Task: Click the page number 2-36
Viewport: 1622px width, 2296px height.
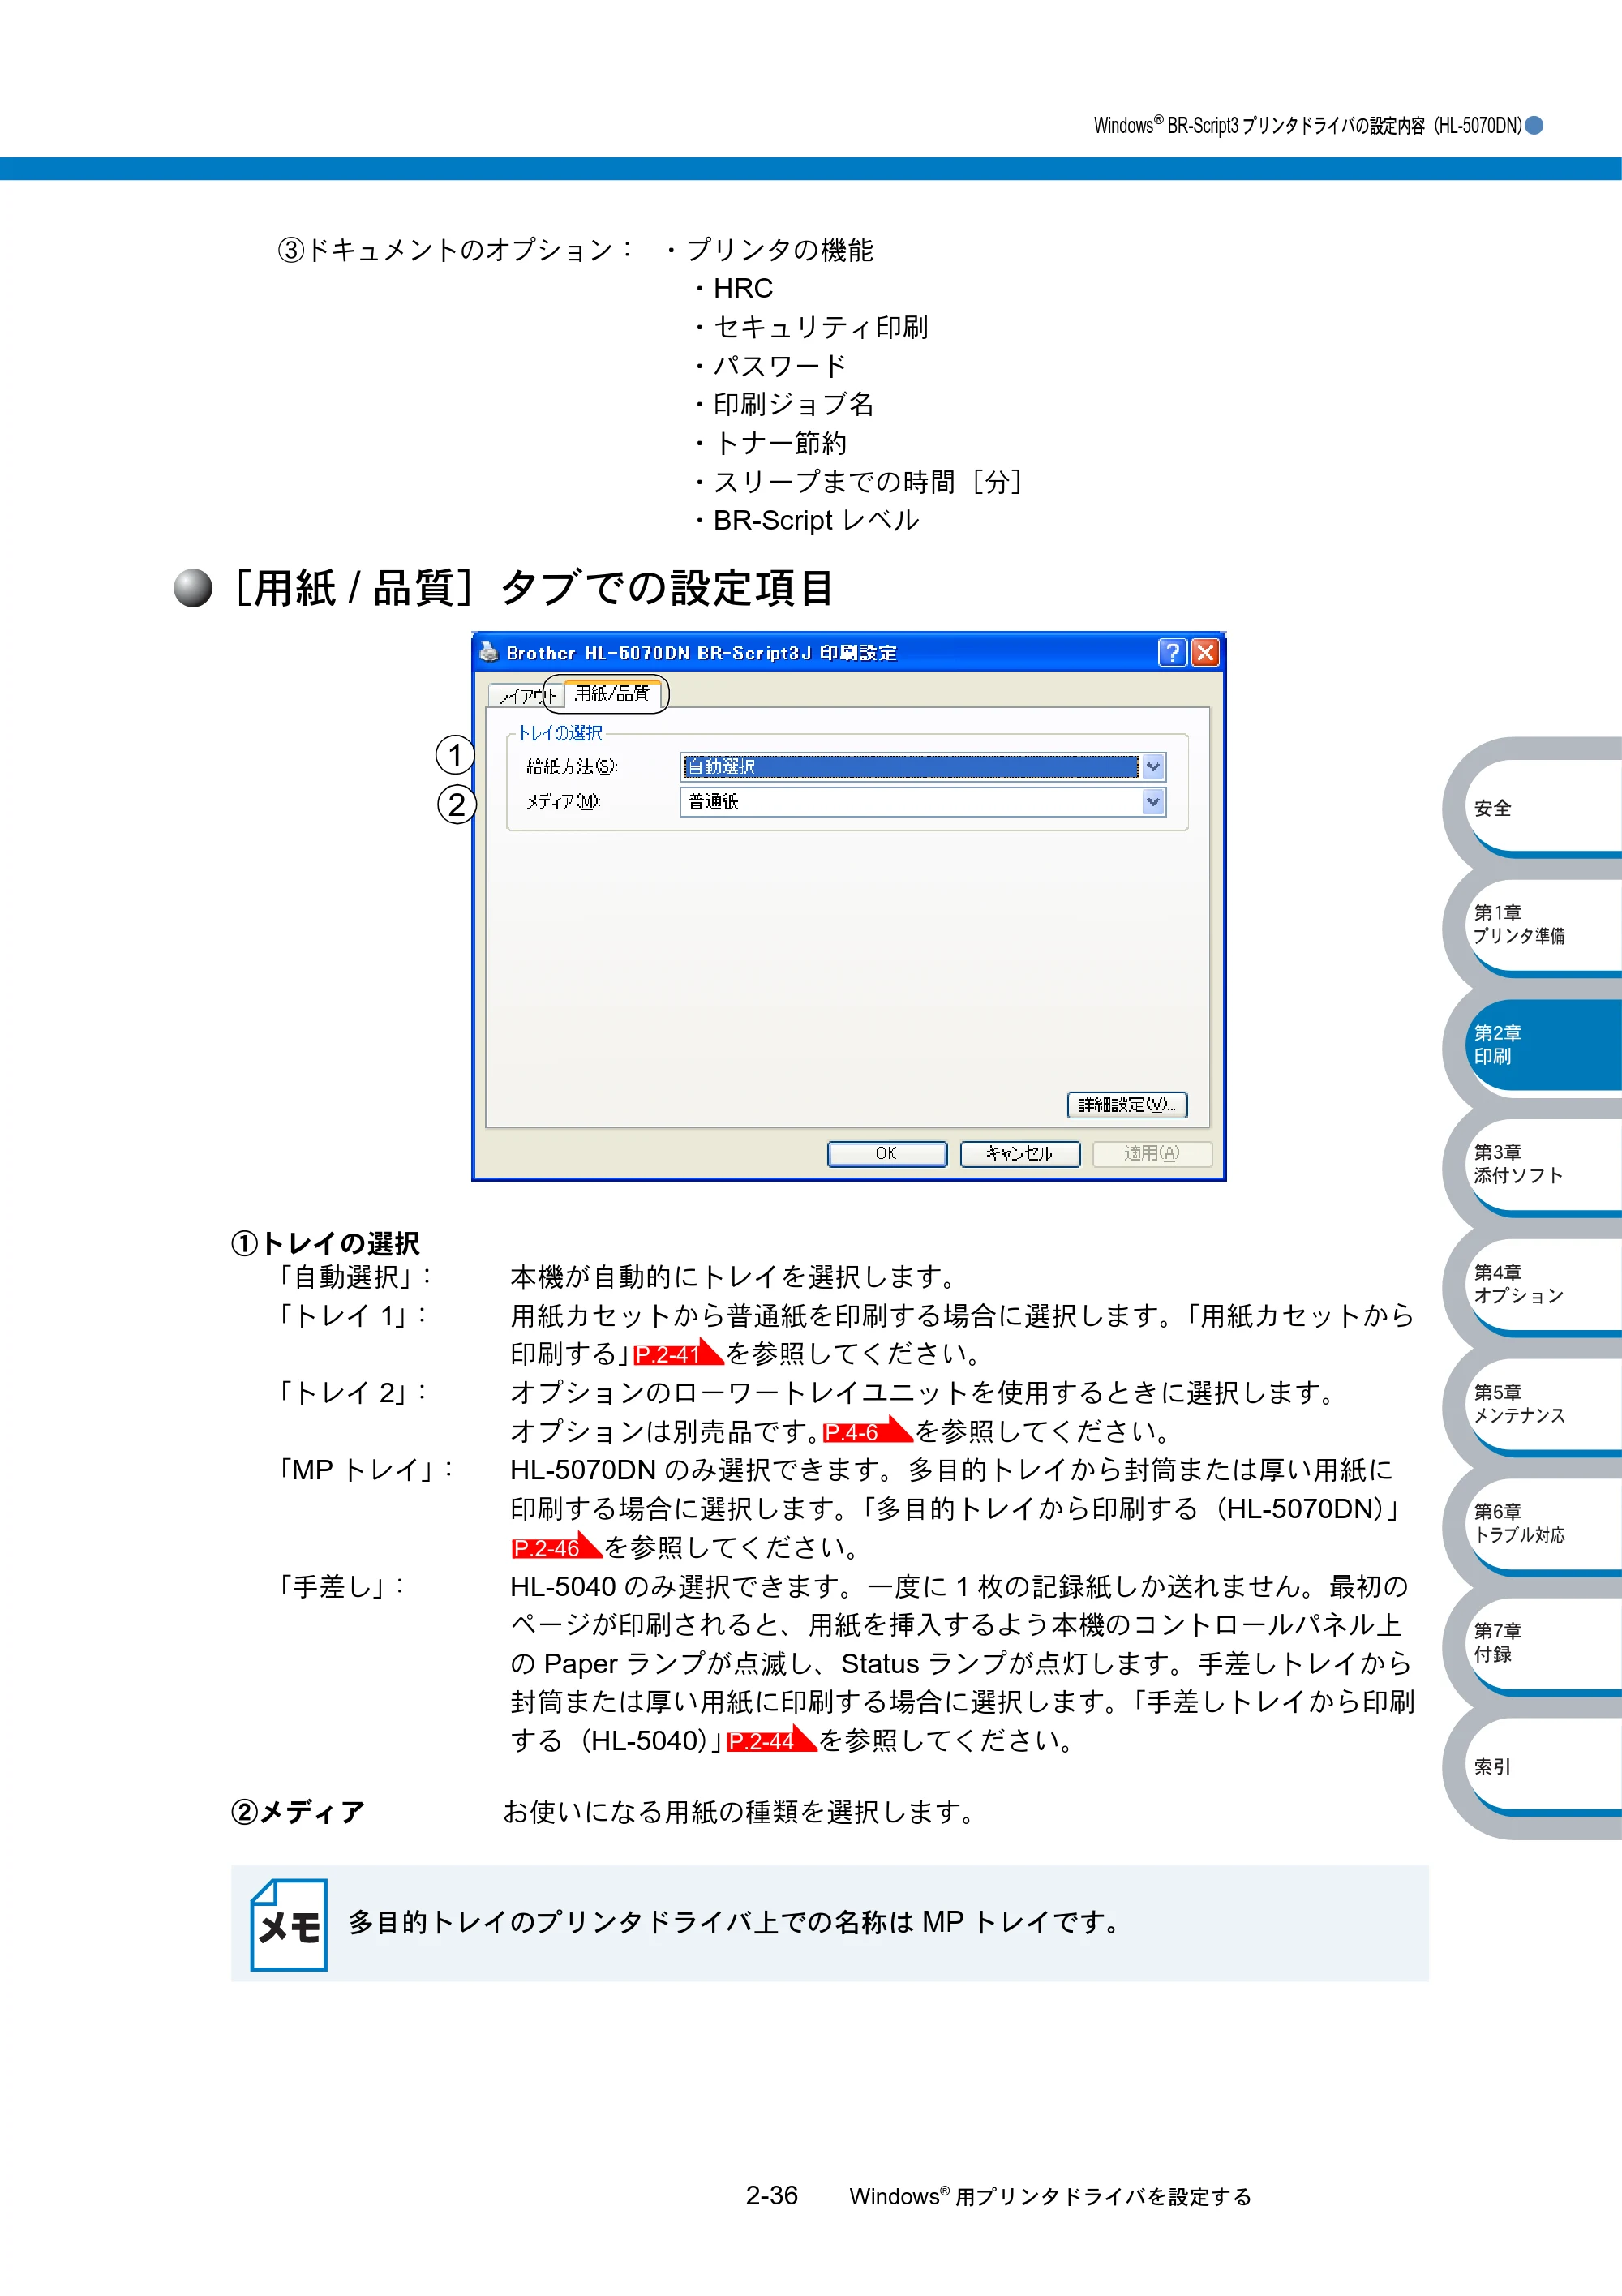Action: [771, 2196]
